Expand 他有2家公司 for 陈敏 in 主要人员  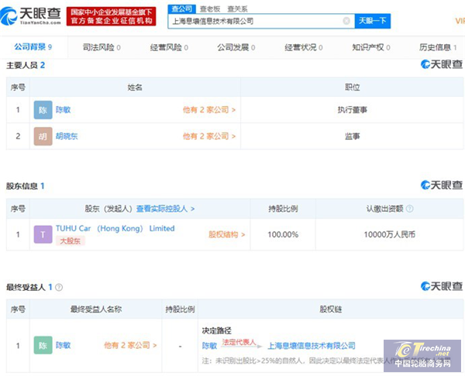click(209, 110)
